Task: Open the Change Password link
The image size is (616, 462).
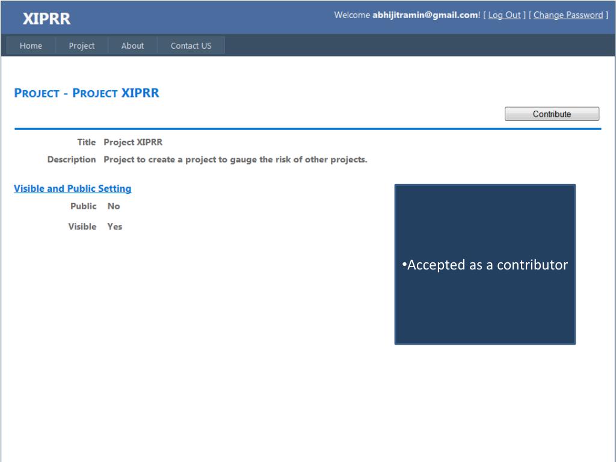Action: click(568, 15)
